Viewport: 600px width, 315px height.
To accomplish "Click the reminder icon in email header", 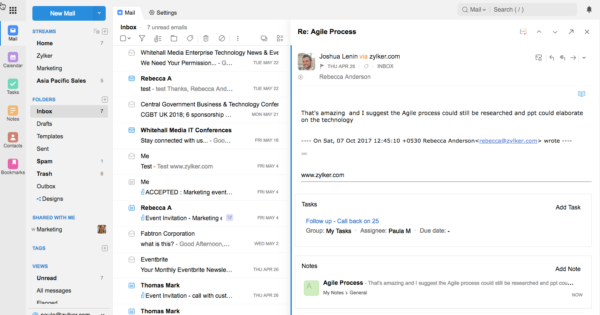I will point(539,58).
